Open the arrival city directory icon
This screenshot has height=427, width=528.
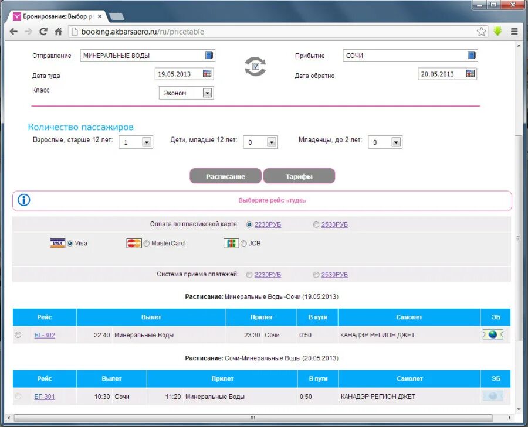coord(472,55)
